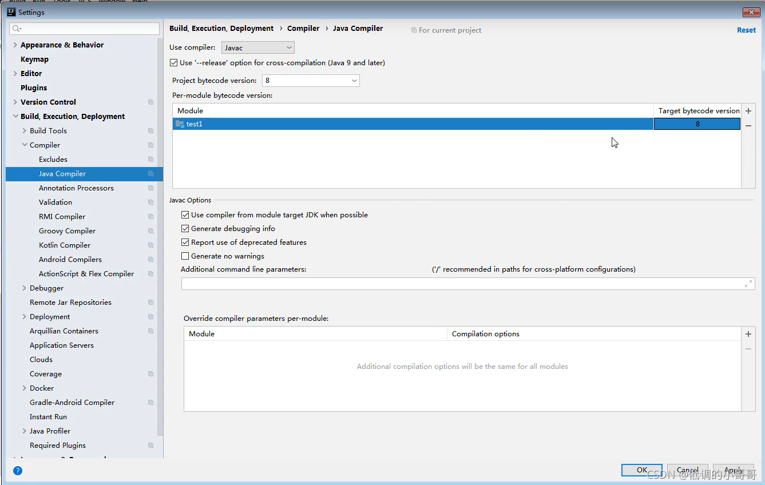Click the Compilation options column header

coord(594,334)
